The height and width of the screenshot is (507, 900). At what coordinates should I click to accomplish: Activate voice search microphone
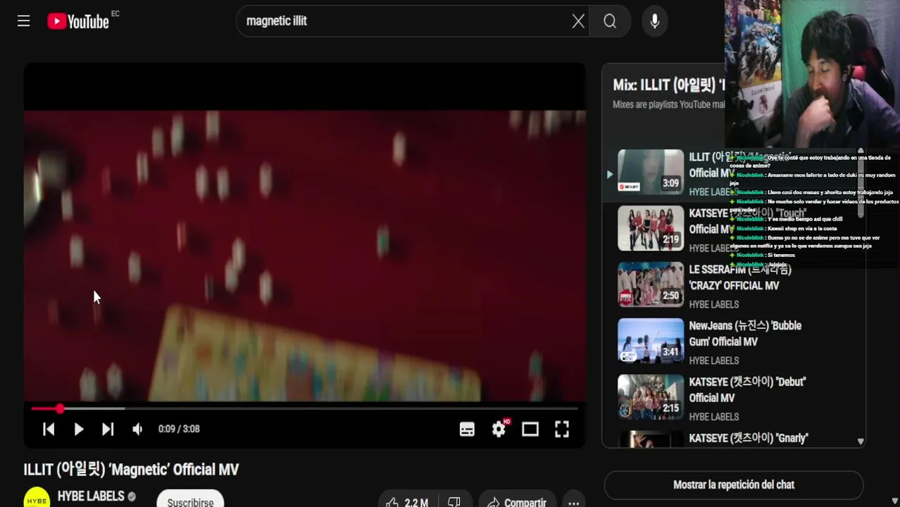point(655,21)
